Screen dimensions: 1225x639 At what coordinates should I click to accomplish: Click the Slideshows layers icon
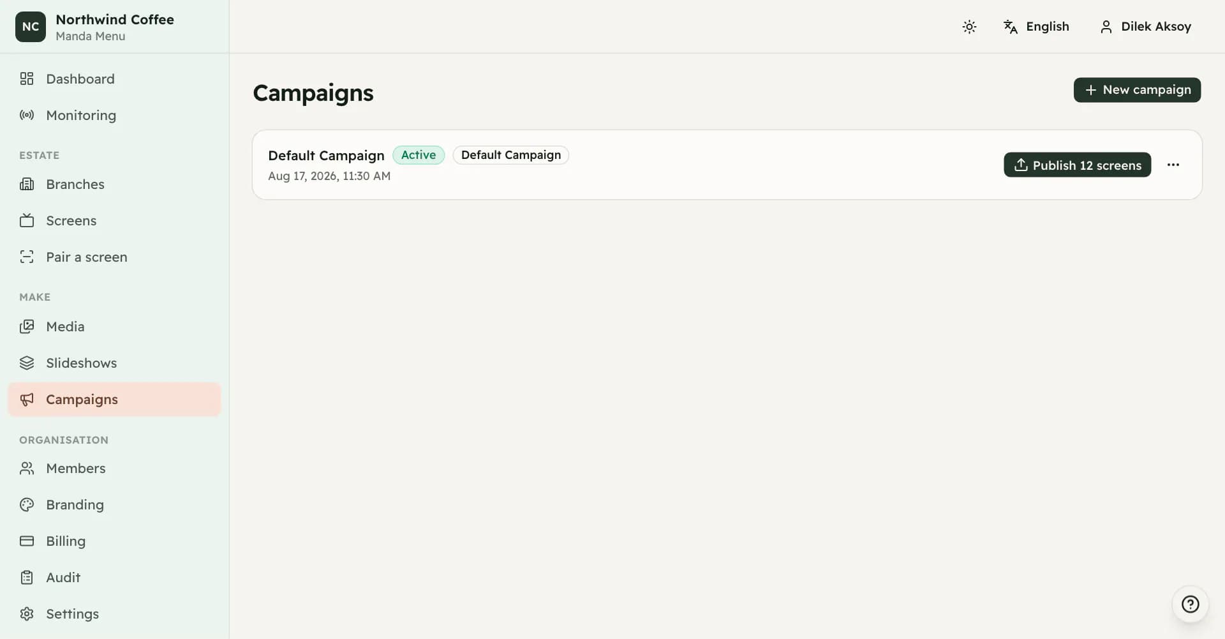click(x=27, y=363)
